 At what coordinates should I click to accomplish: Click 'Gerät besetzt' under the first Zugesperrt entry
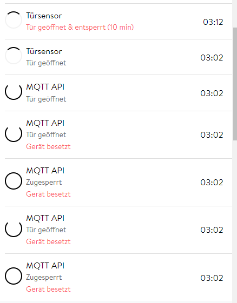point(48,194)
